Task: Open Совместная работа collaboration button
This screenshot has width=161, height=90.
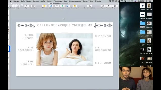Action: click(x=90, y=6)
